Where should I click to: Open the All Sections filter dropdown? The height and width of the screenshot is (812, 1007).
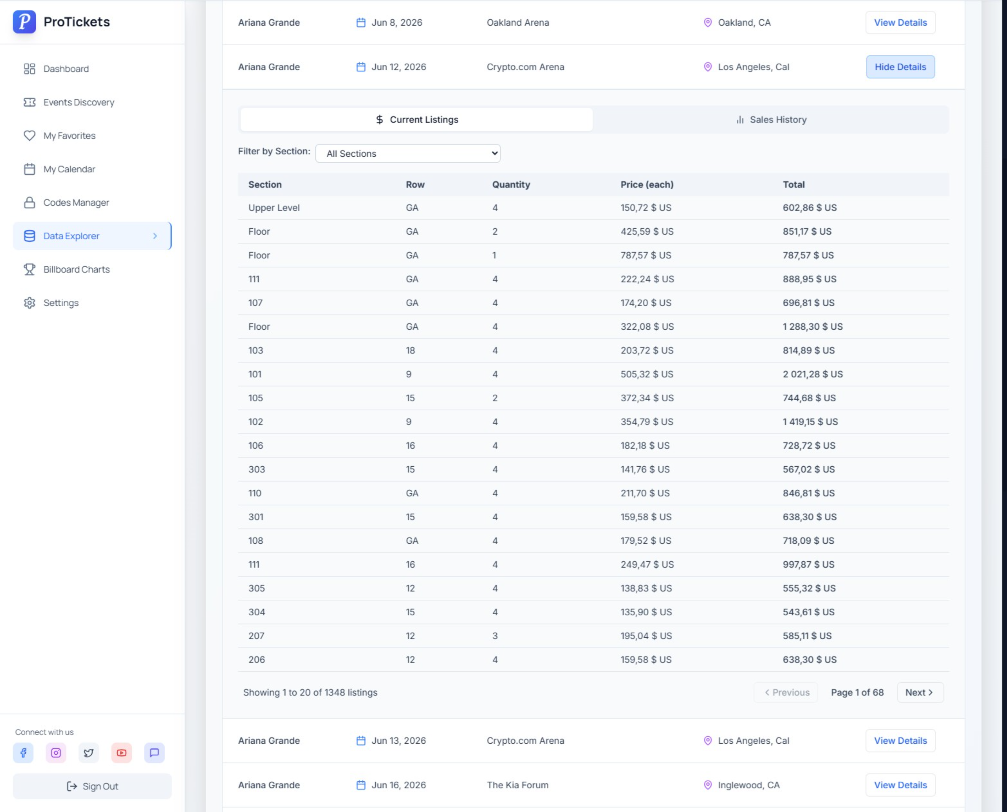pos(407,153)
